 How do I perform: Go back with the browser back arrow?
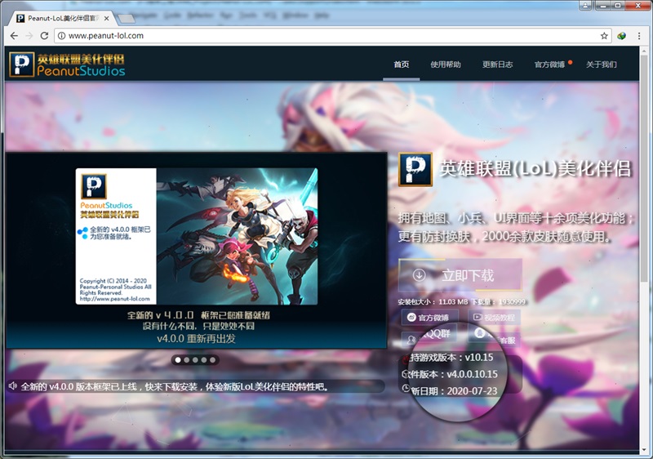(x=14, y=36)
